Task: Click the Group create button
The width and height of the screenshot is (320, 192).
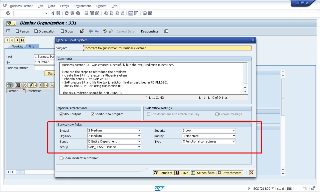Action: point(67,31)
